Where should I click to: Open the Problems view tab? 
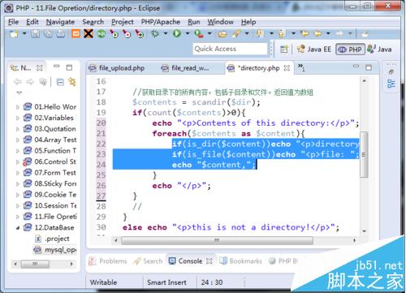(x=108, y=261)
